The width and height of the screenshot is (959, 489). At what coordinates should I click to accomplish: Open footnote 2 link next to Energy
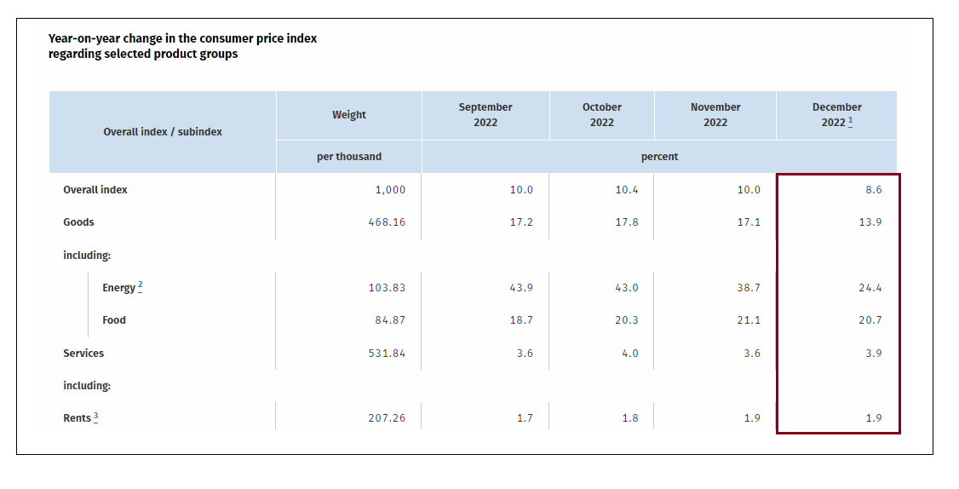(140, 286)
